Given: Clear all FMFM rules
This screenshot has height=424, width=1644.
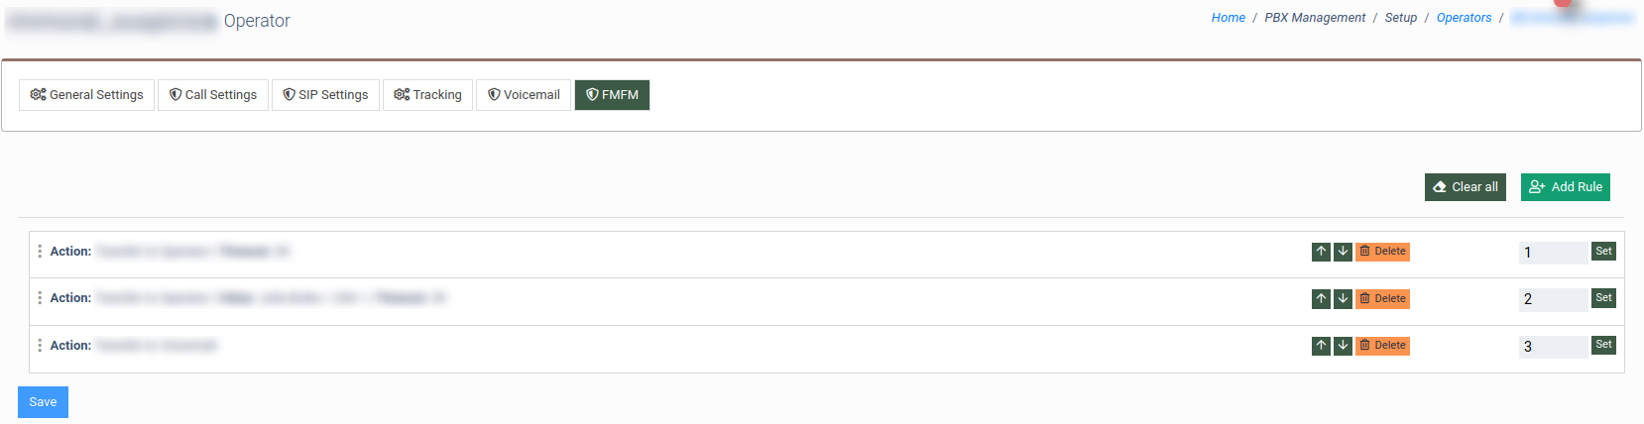Looking at the screenshot, I should click(1466, 187).
